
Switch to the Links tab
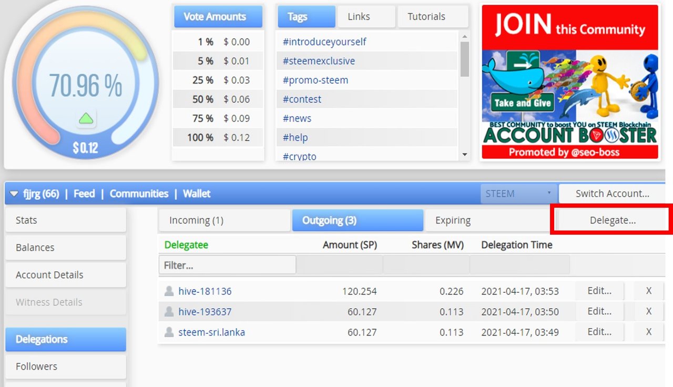(x=366, y=17)
